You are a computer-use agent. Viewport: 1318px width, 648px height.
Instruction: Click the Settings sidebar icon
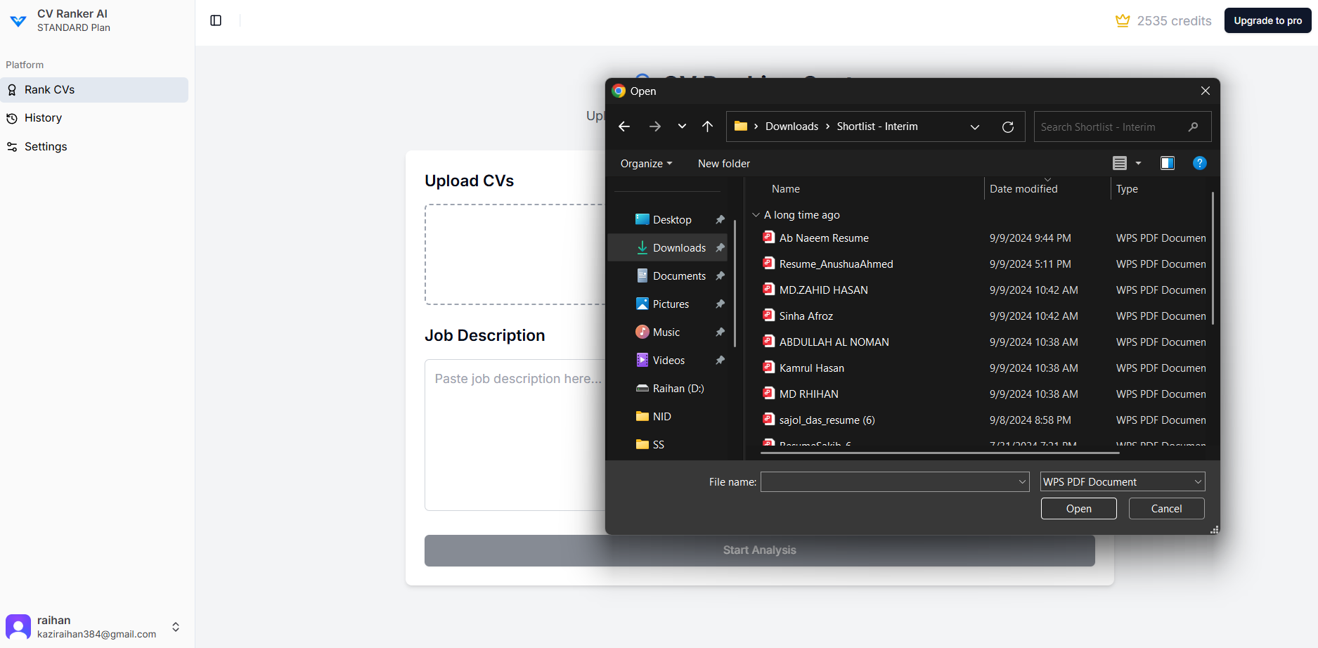point(12,146)
